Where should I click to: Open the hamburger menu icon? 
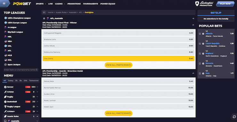pyautogui.click(x=4, y=4)
